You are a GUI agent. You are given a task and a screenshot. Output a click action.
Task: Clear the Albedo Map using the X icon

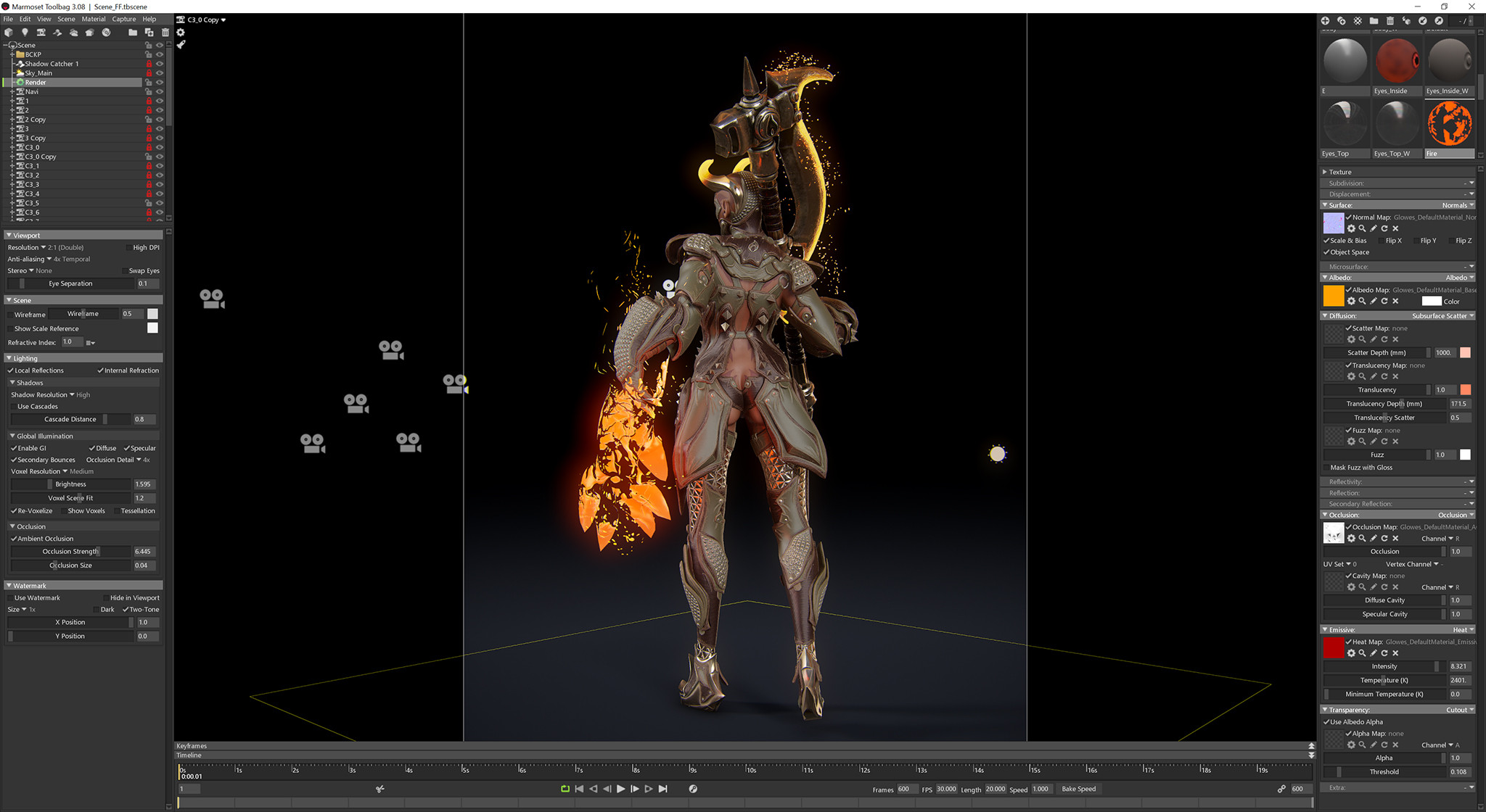pos(1395,301)
